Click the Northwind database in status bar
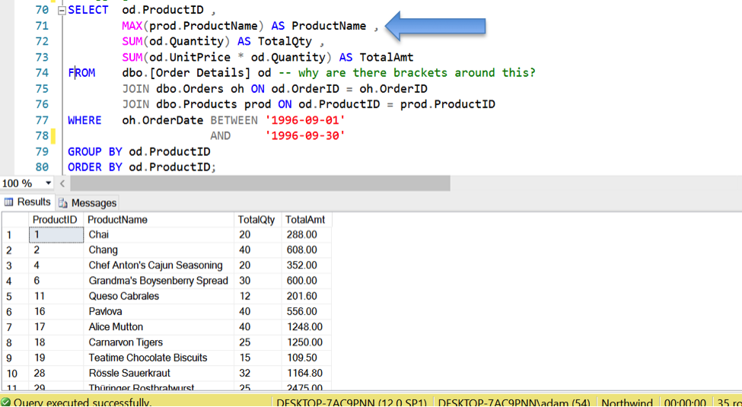The height and width of the screenshot is (407, 742). click(627, 402)
